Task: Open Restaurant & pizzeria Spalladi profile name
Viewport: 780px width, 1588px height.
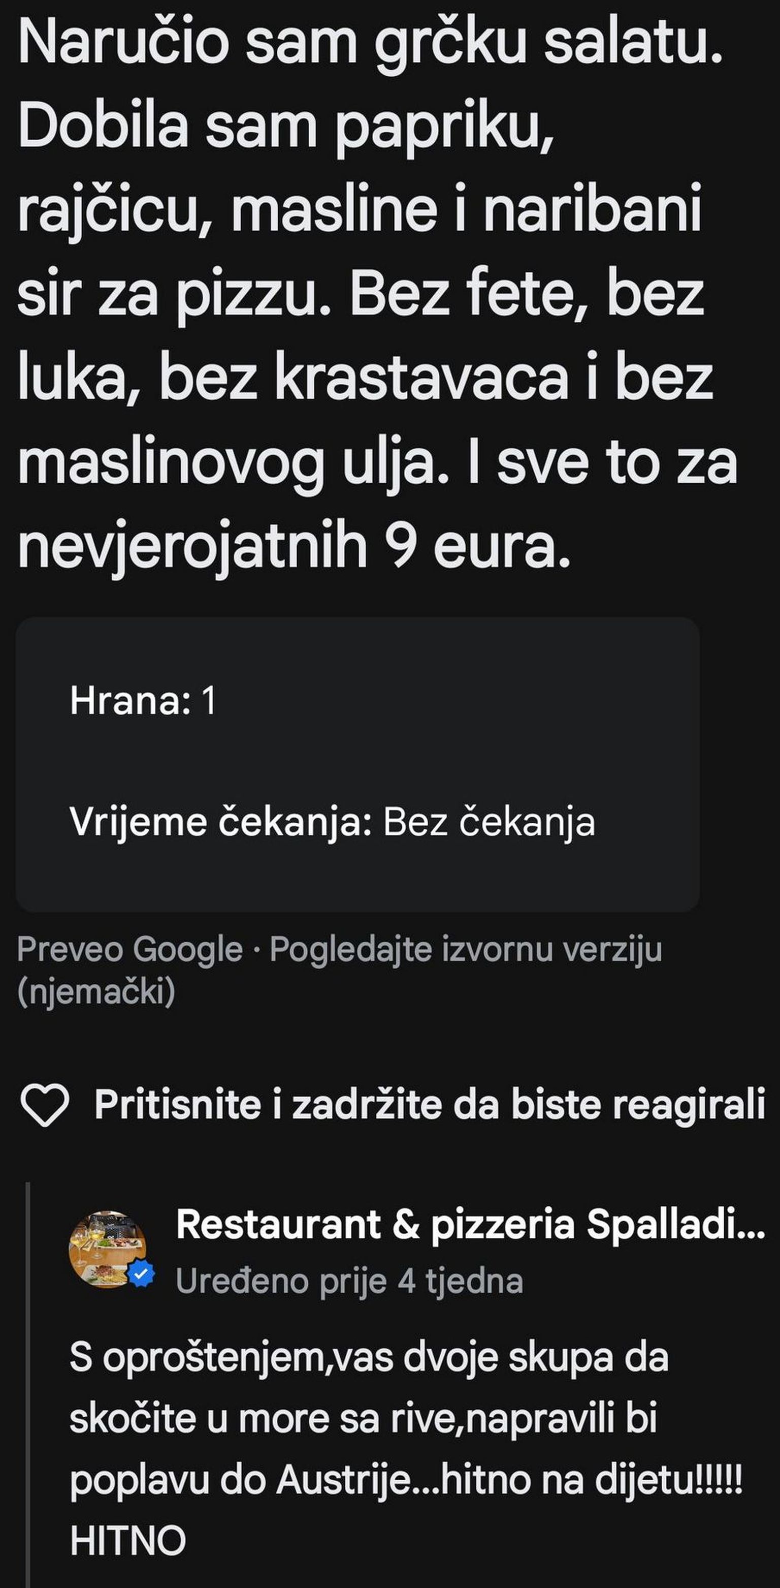Action: tap(470, 1224)
